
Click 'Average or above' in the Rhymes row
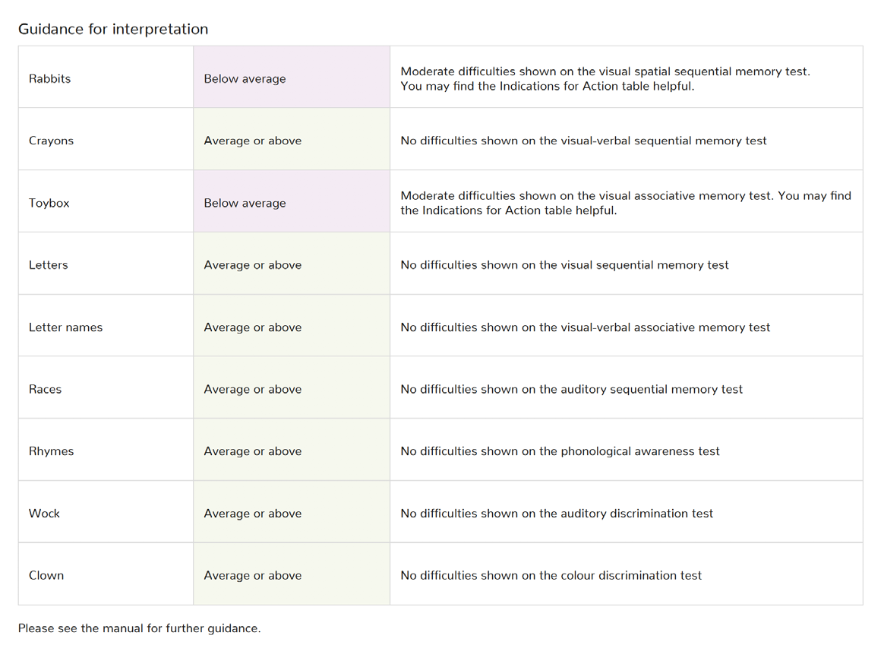[253, 451]
